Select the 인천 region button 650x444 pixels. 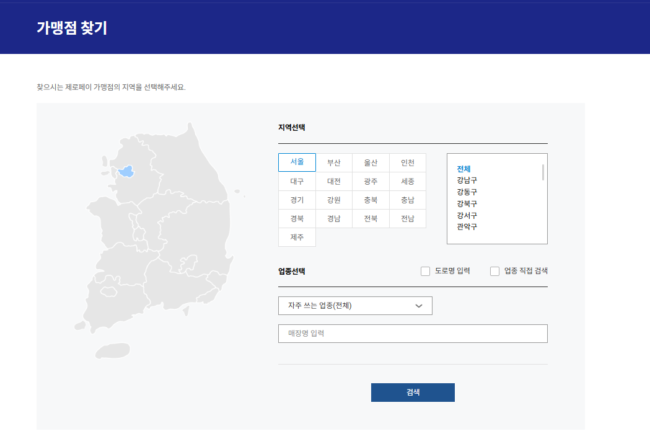click(x=408, y=162)
